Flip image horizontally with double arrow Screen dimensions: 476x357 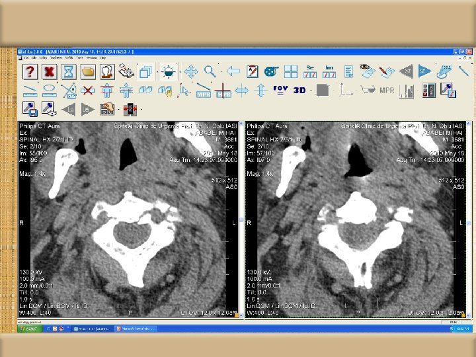pos(242,91)
